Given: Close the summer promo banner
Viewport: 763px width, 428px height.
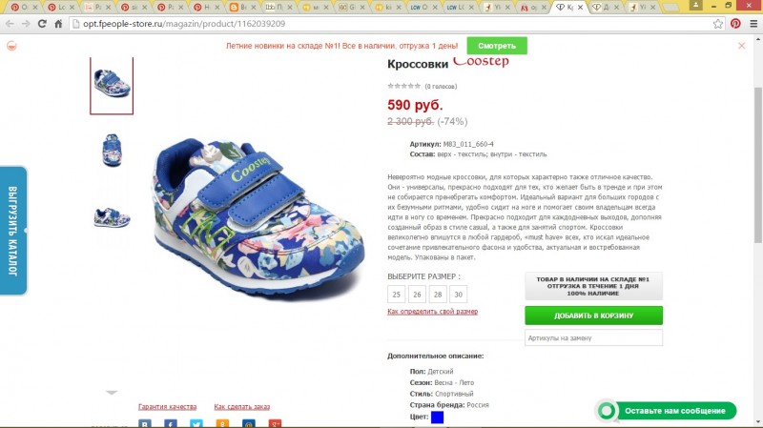Looking at the screenshot, I should [x=742, y=46].
